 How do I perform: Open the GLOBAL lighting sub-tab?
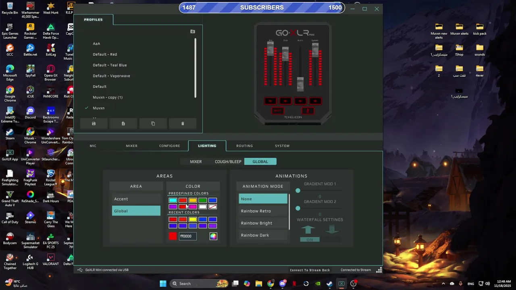click(260, 162)
